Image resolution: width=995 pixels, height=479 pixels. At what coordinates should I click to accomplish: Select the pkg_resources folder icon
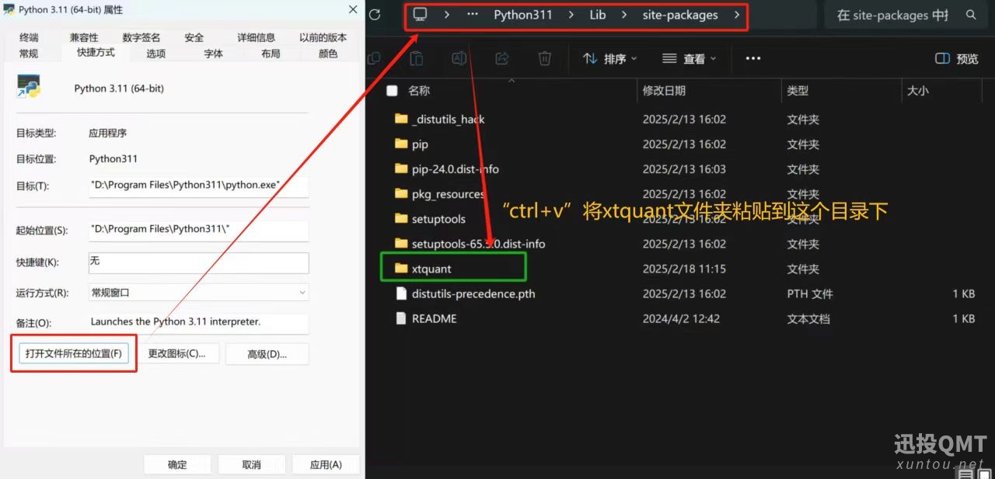click(401, 193)
